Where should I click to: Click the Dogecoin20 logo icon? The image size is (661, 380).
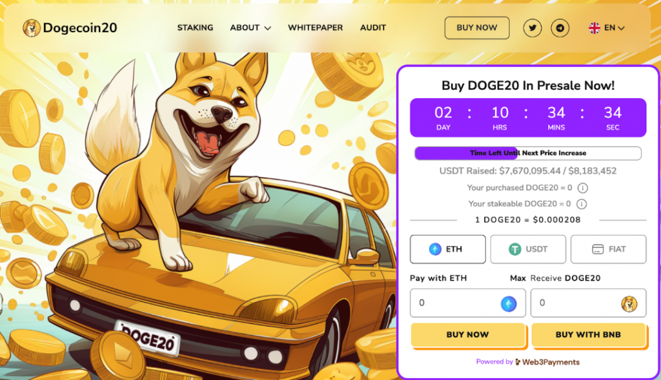pyautogui.click(x=31, y=28)
